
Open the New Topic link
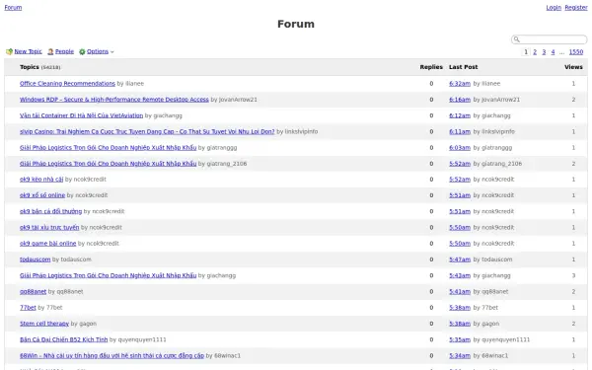click(28, 51)
